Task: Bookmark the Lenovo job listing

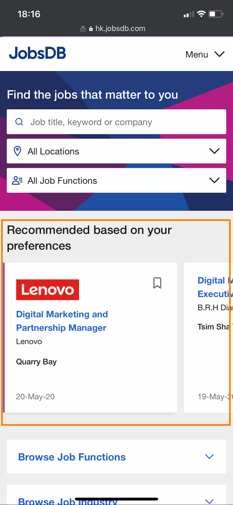Action: 157,283
